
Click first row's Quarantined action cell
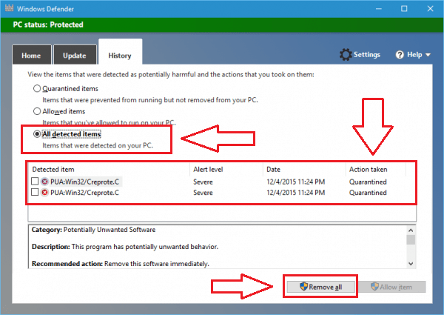pyautogui.click(x=368, y=182)
